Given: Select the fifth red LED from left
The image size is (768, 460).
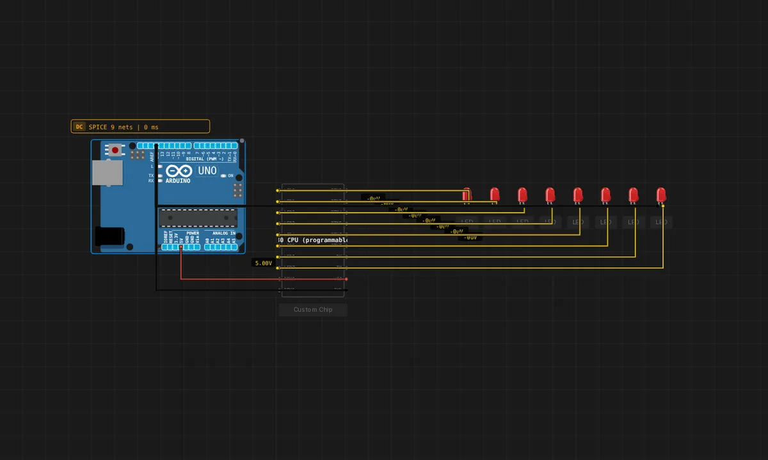Looking at the screenshot, I should pos(578,195).
